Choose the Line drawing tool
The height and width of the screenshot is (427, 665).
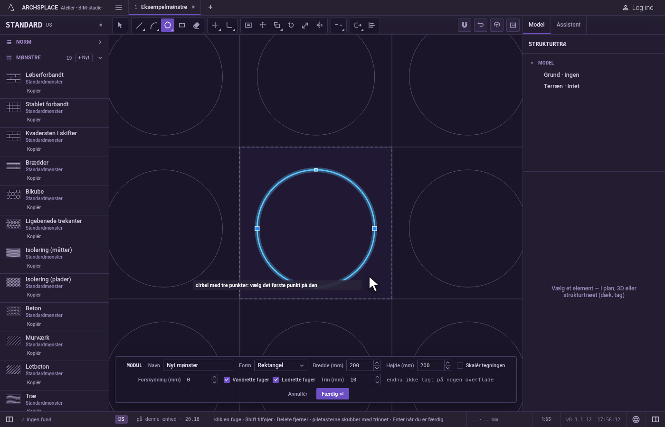click(x=139, y=25)
